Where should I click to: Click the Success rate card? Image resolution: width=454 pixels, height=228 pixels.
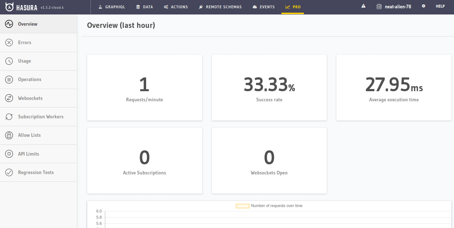click(269, 88)
